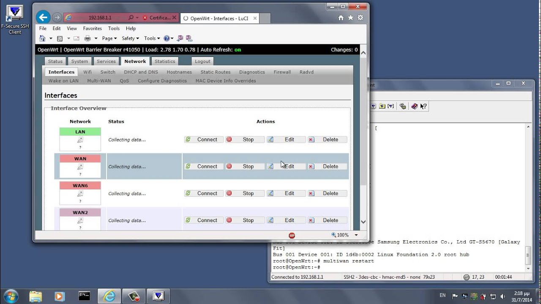
Task: Click the command bar Home icon
Action: pyautogui.click(x=42, y=38)
